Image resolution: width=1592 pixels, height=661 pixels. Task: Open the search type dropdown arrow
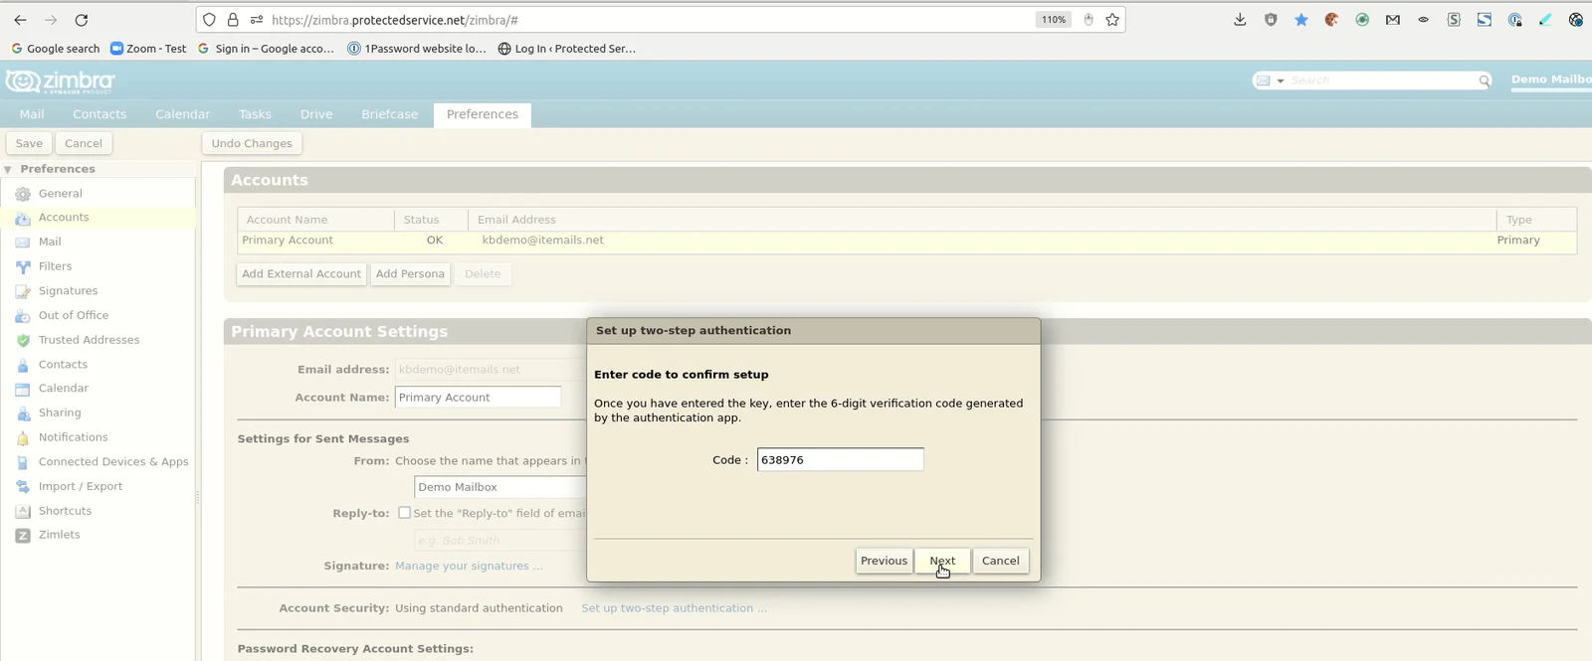[x=1281, y=81]
